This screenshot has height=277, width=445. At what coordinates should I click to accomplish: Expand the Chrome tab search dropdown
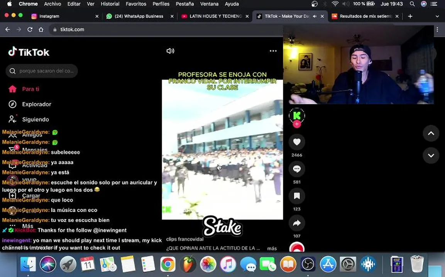[x=437, y=17]
